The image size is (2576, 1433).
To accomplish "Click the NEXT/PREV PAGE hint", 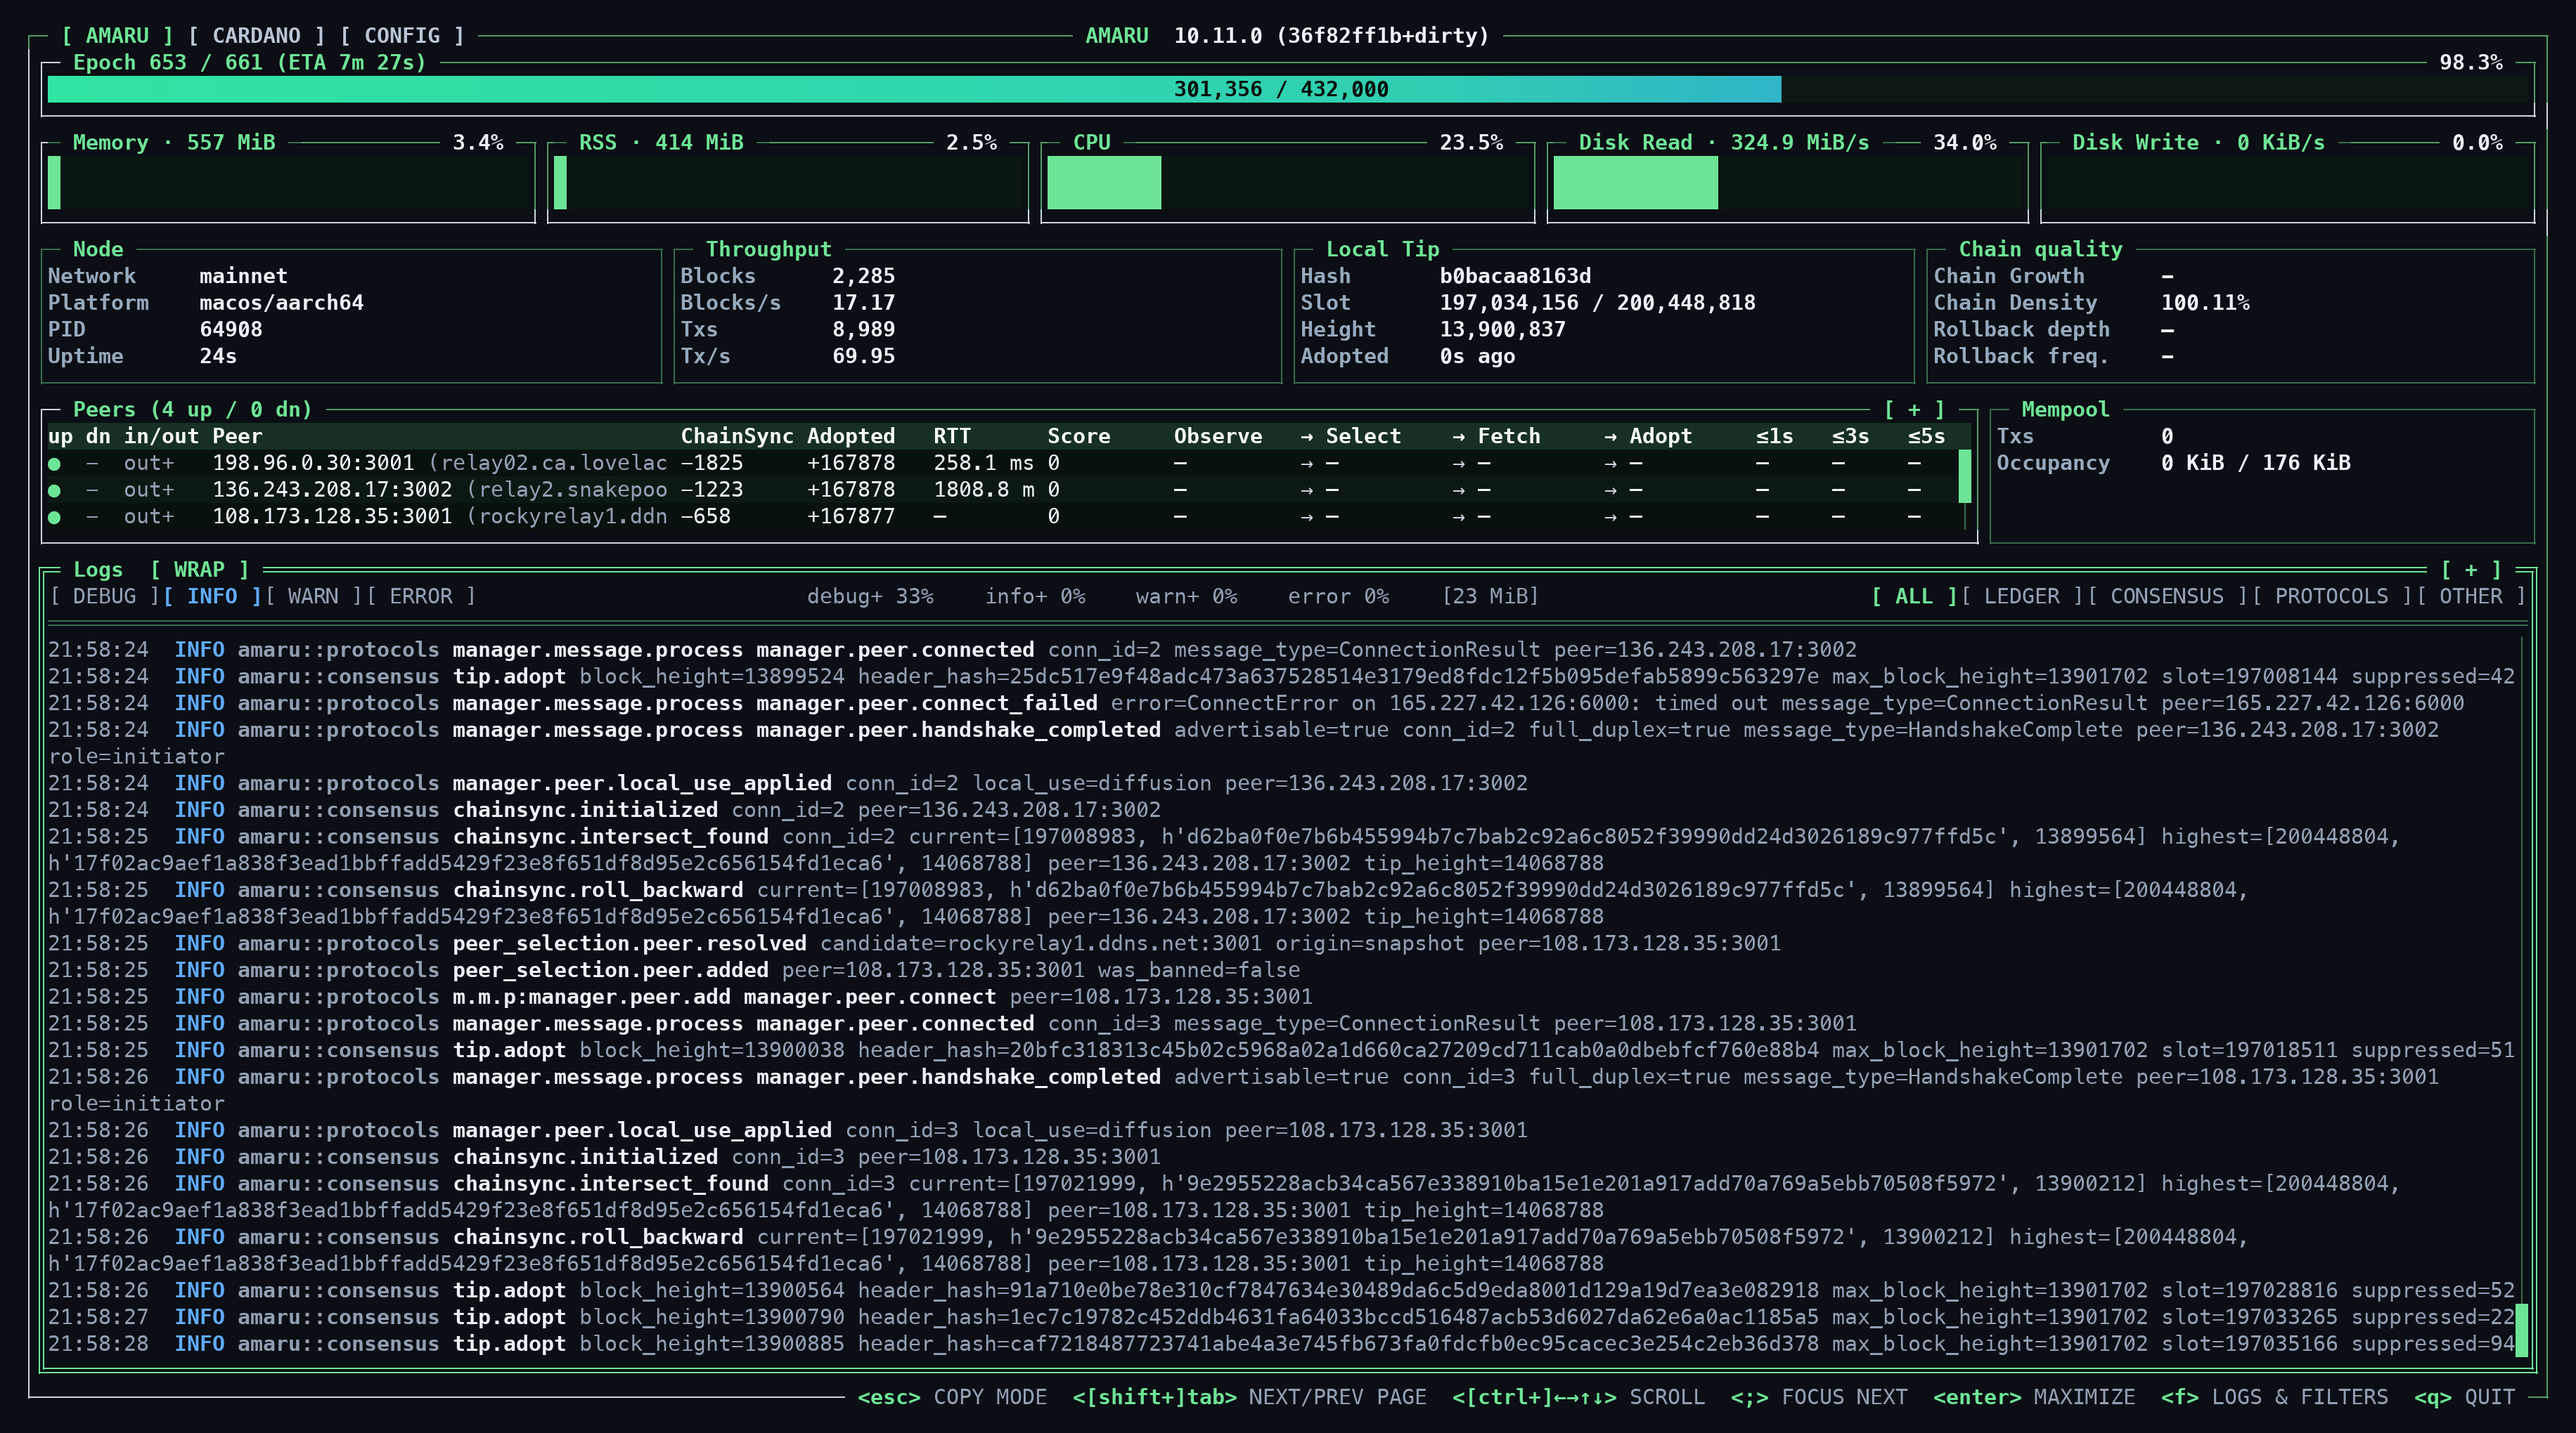I will tap(1249, 1397).
